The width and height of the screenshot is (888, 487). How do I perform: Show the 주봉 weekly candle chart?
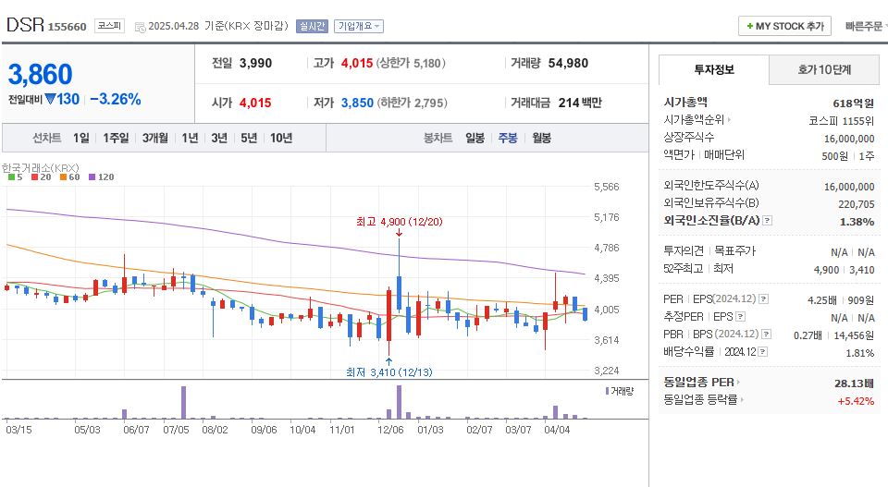pos(508,138)
